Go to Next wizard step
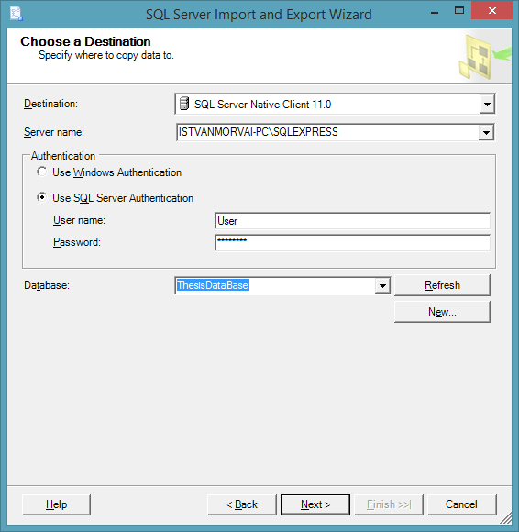Image resolution: width=519 pixels, height=532 pixels. [x=315, y=504]
